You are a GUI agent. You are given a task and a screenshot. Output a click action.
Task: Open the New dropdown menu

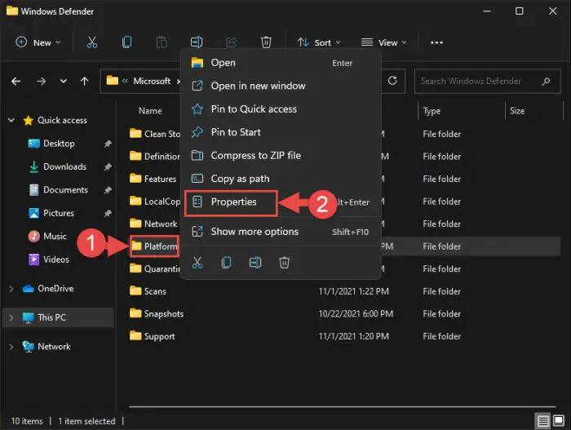point(38,42)
